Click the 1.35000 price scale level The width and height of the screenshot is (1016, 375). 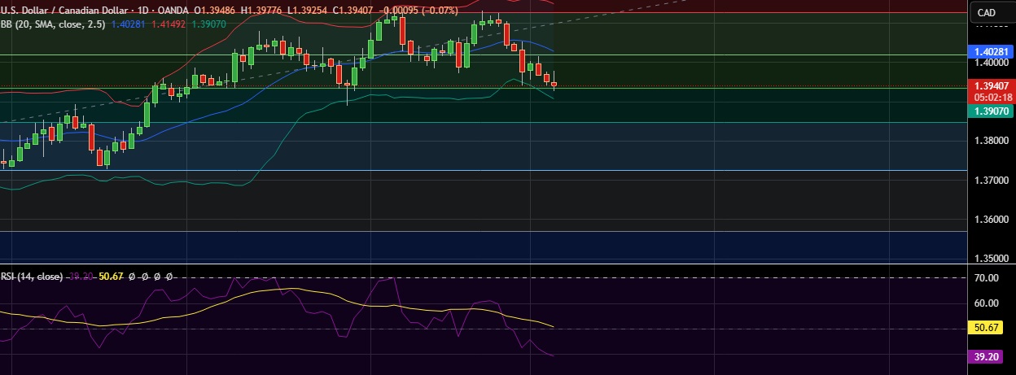click(992, 259)
